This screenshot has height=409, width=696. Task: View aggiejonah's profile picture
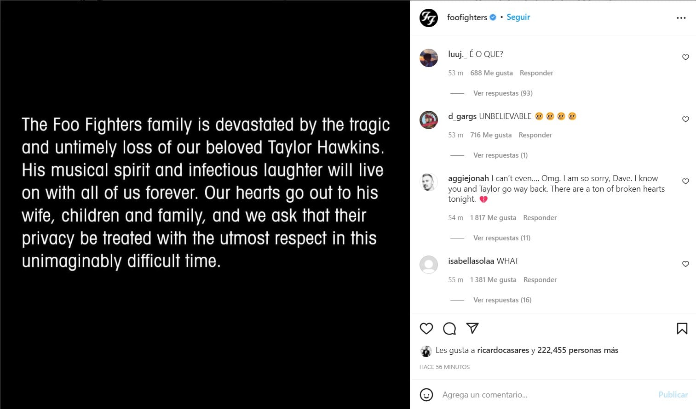click(429, 182)
